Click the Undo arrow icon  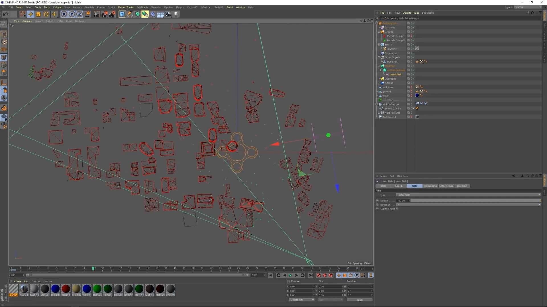[6, 14]
